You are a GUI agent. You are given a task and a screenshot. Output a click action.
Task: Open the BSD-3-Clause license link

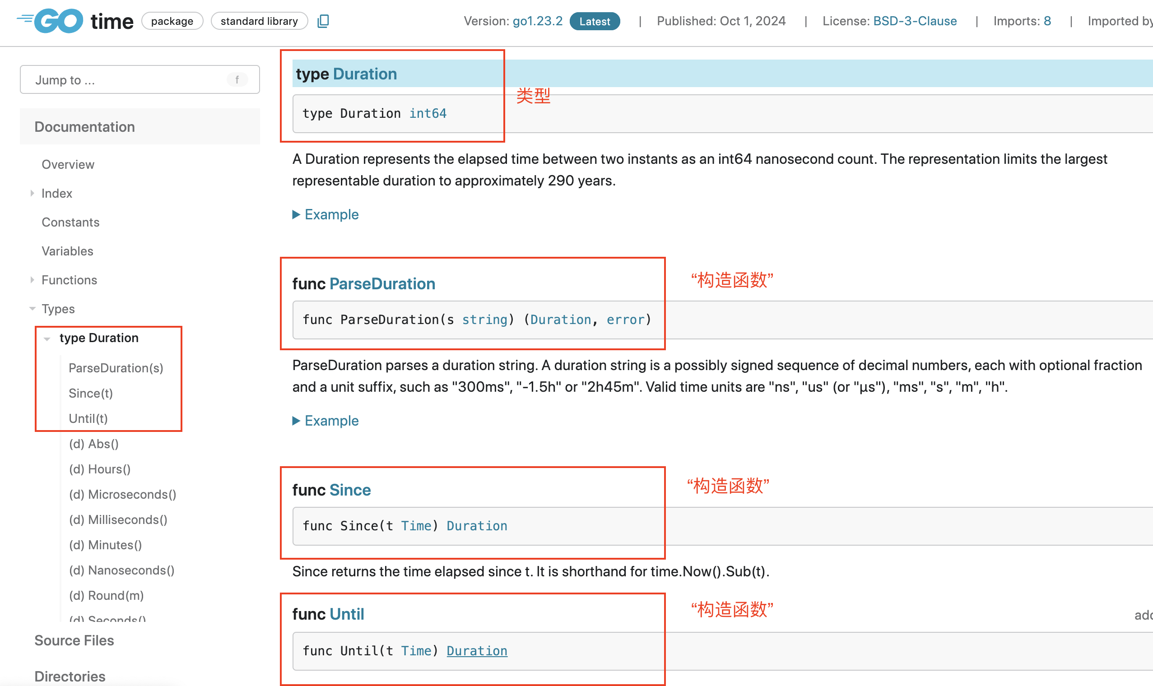[915, 21]
